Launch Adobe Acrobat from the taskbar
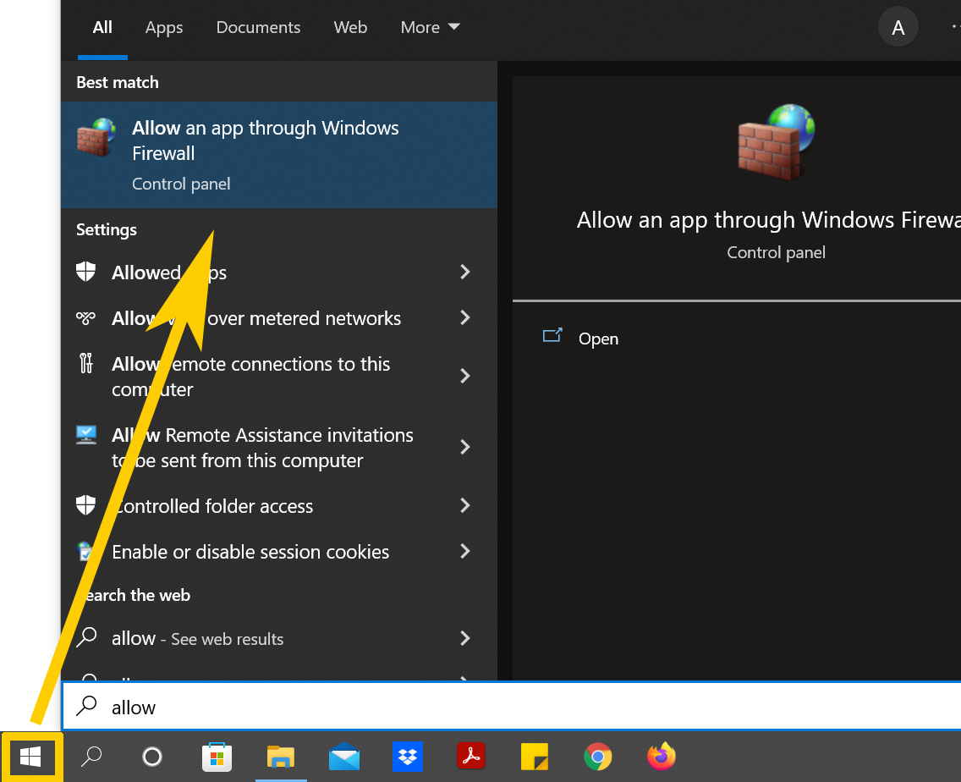961x782 pixels. point(470,757)
